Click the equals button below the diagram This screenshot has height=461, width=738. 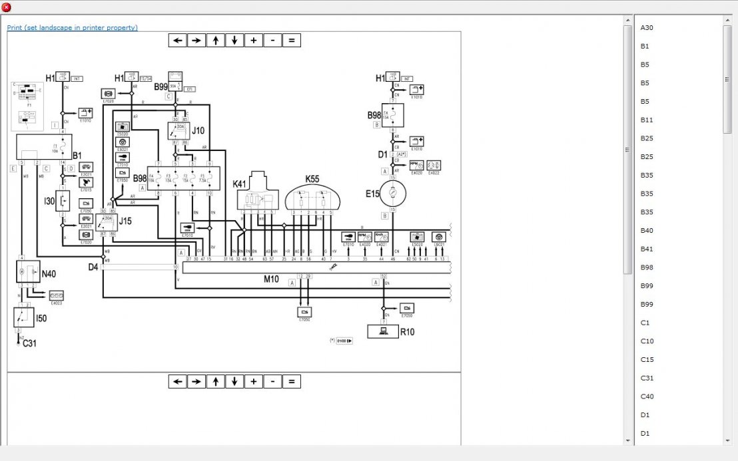pos(292,382)
